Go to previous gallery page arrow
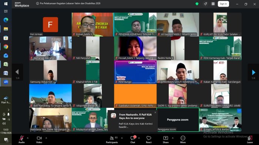The height and width of the screenshot is (145, 259). coord(17,72)
